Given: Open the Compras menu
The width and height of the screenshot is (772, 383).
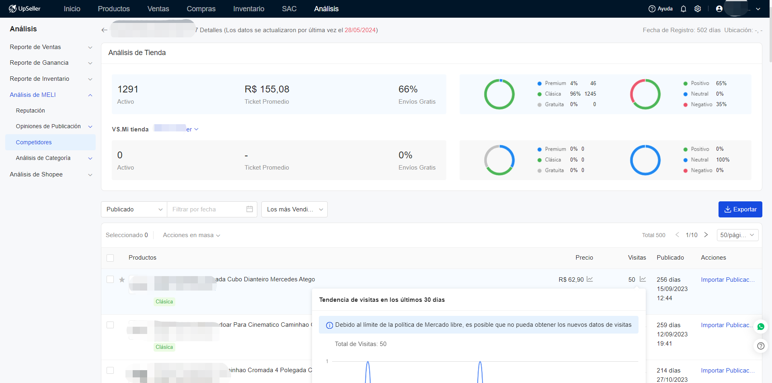Looking at the screenshot, I should point(201,9).
